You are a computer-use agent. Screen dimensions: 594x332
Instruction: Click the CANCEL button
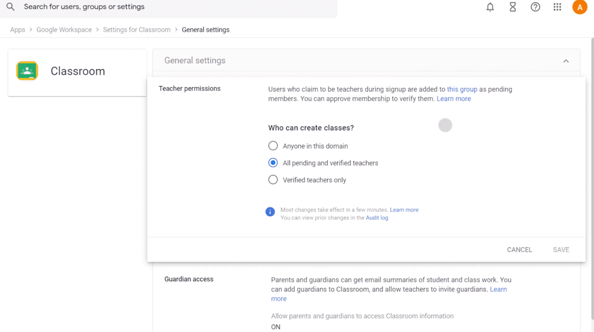click(x=519, y=250)
